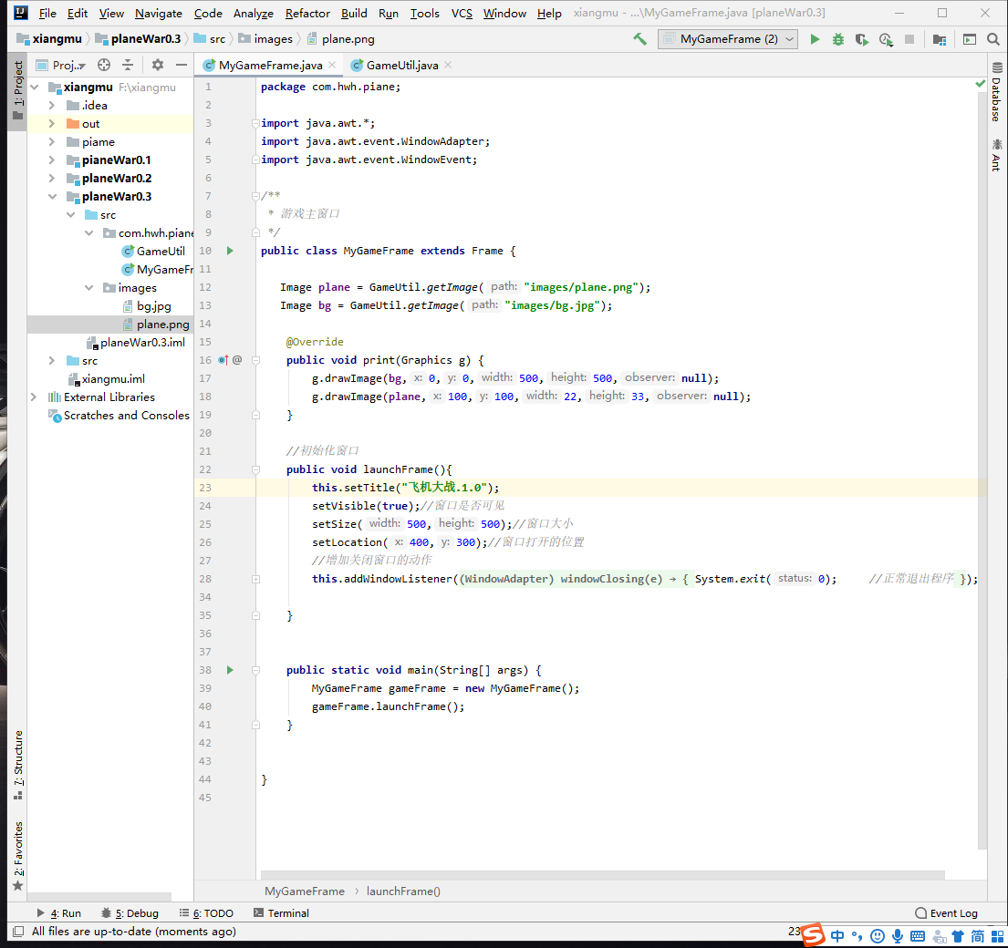Open the Refactor menu
The image size is (1008, 948).
(x=307, y=13)
